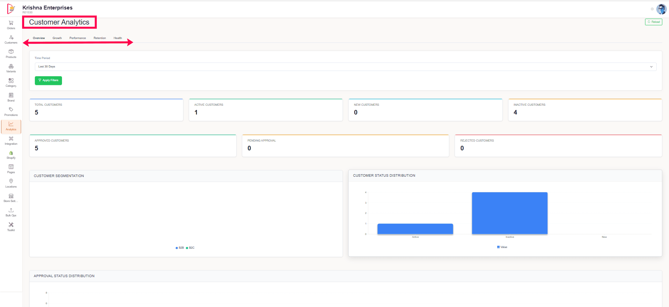Image resolution: width=669 pixels, height=307 pixels.
Task: Switch to the Retention tab
Action: coord(100,38)
